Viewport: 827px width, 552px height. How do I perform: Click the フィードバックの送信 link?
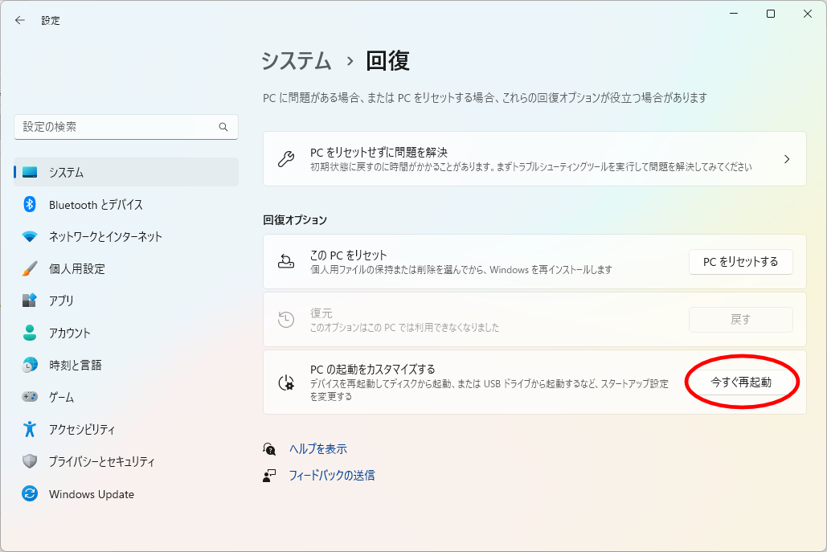pos(331,476)
